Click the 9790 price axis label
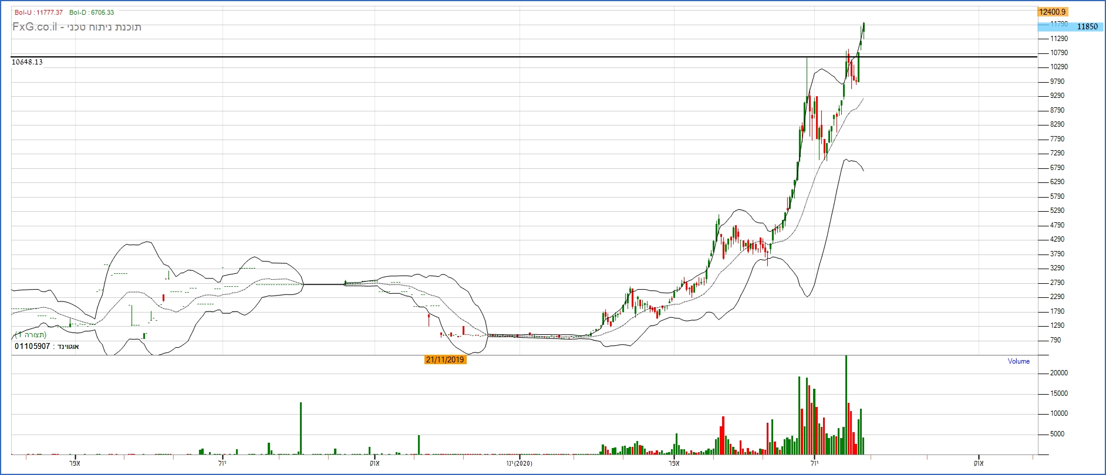Image resolution: width=1106 pixels, height=475 pixels. coord(1057,82)
